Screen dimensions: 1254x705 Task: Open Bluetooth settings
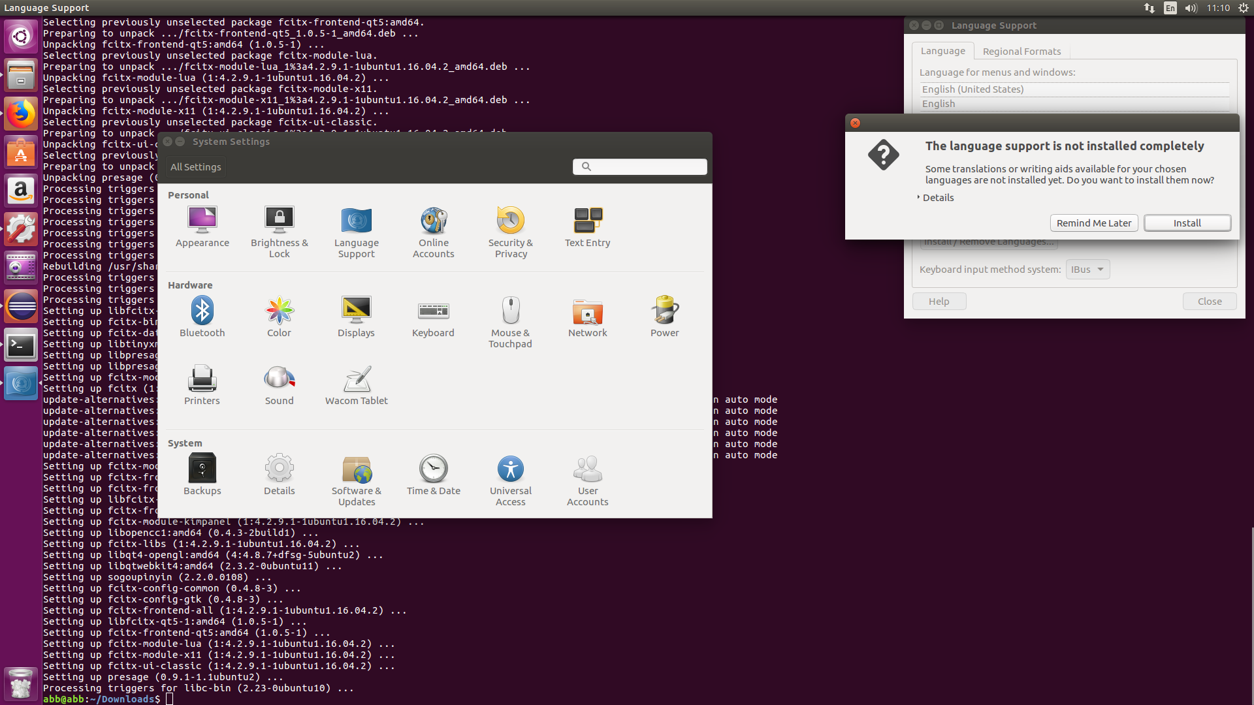click(x=202, y=316)
